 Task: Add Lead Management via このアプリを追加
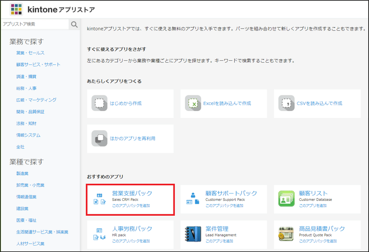[220, 241]
